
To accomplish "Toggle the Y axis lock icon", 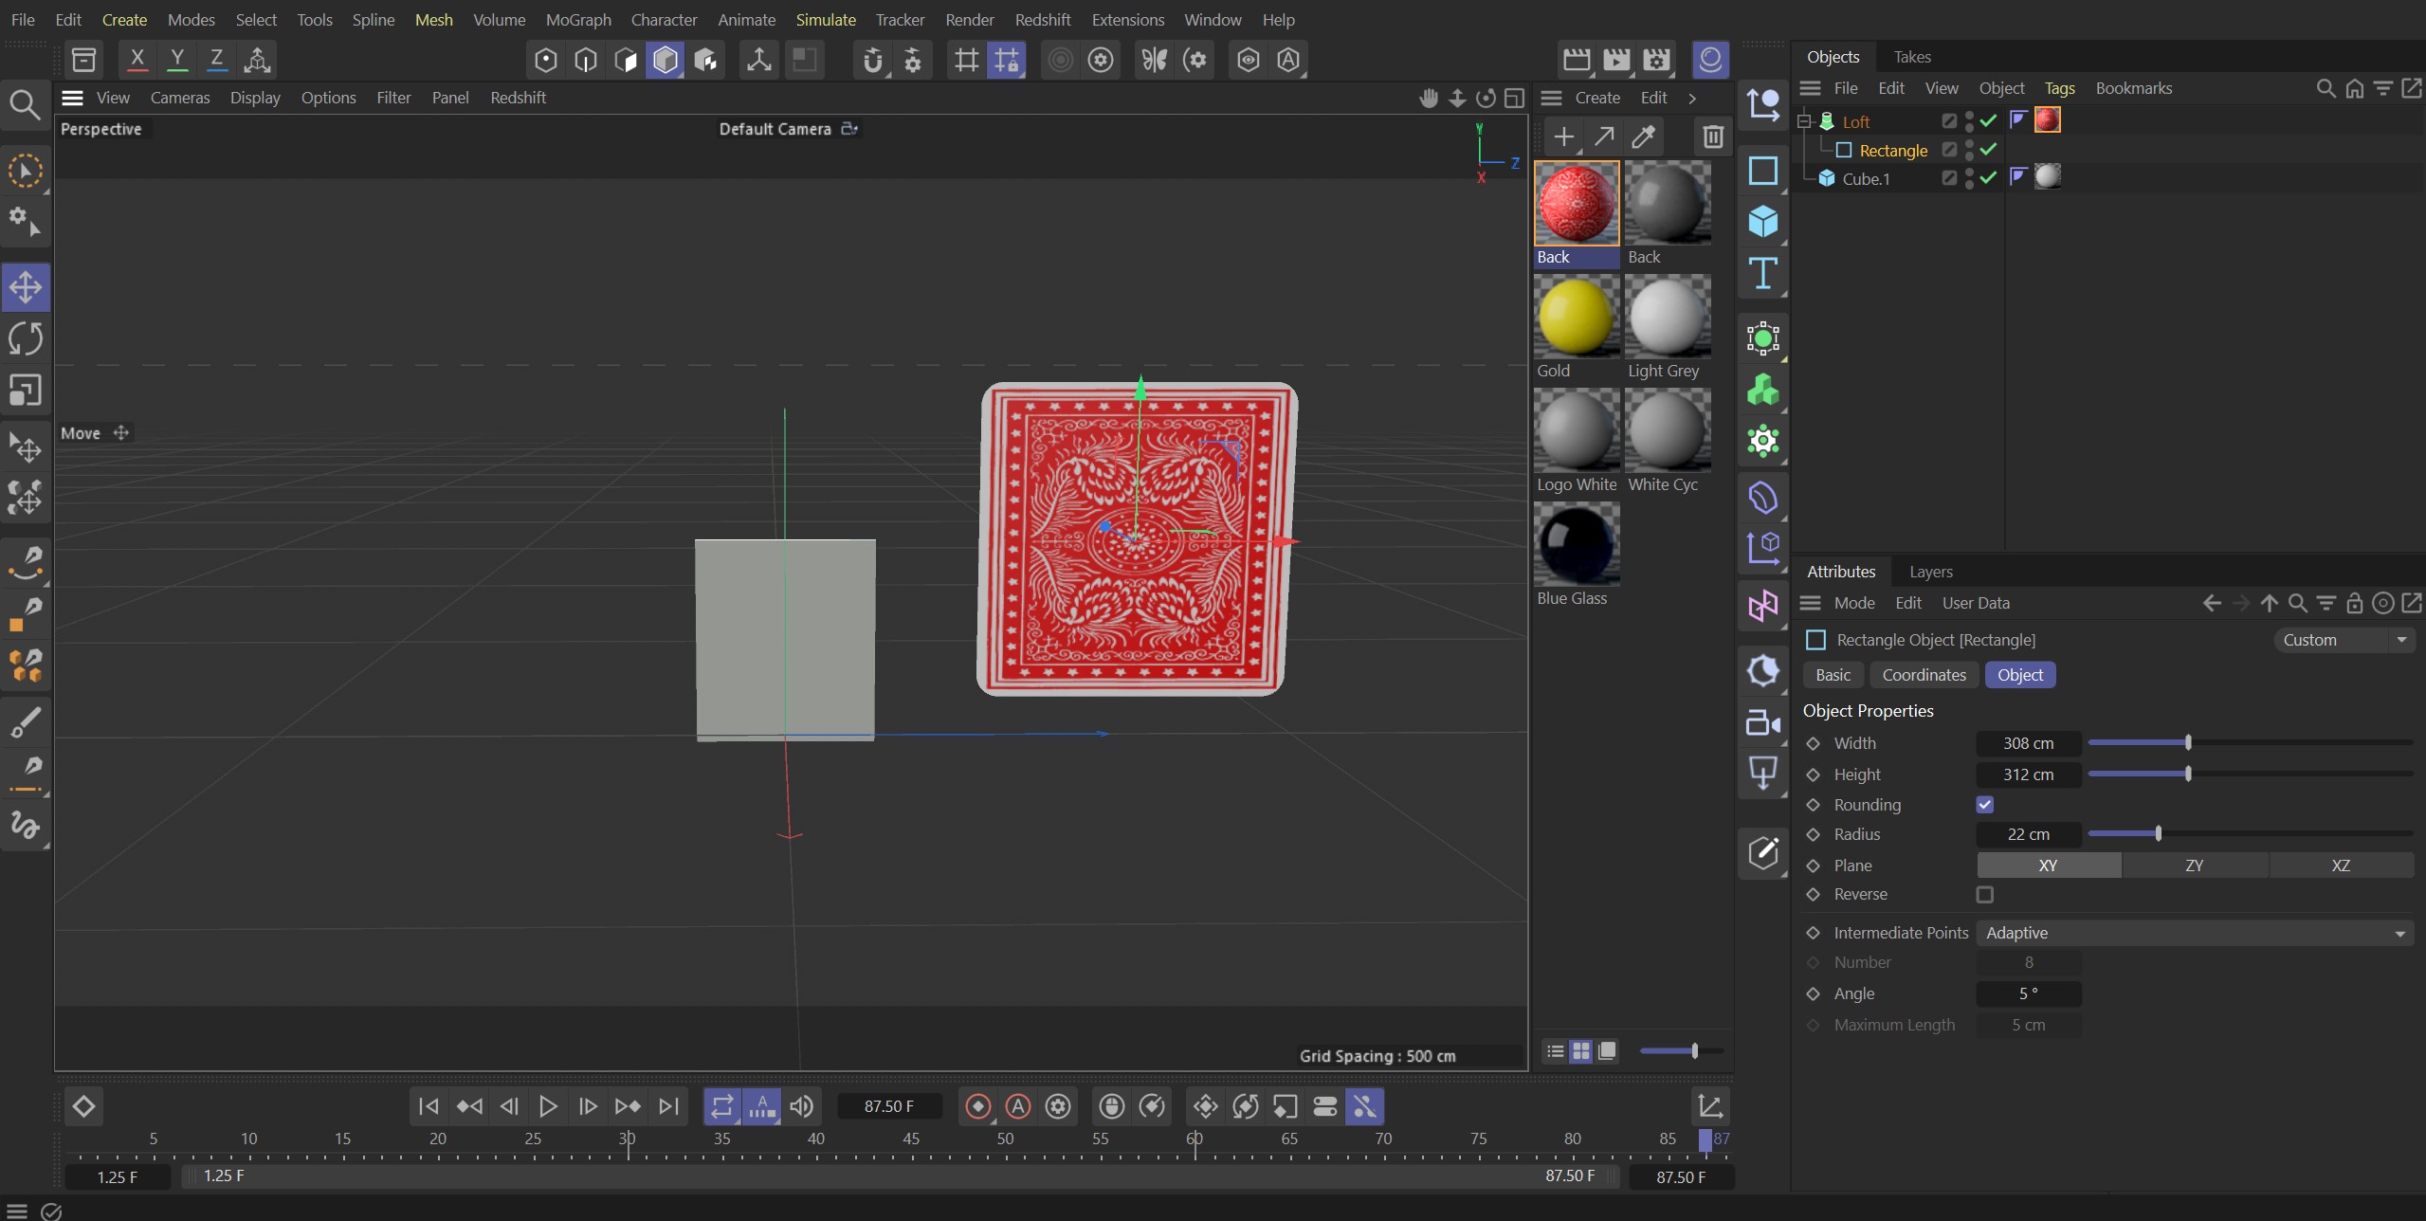I will 176,59.
